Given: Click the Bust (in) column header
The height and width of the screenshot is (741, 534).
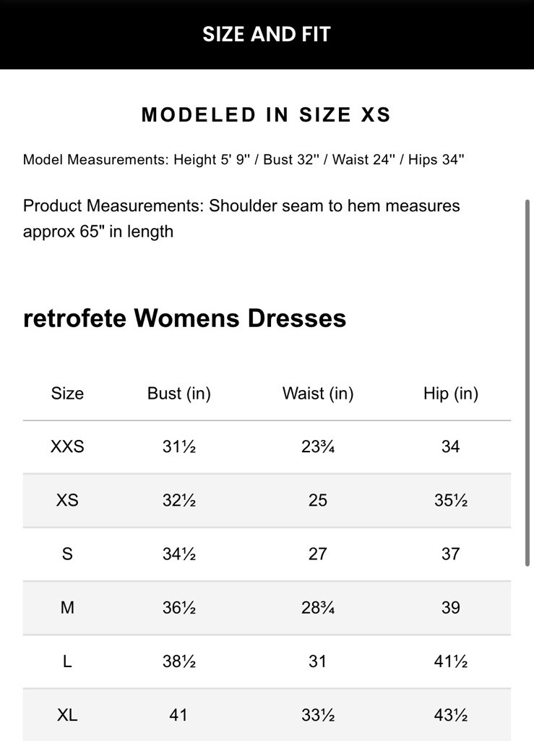Looking at the screenshot, I should coord(179,393).
